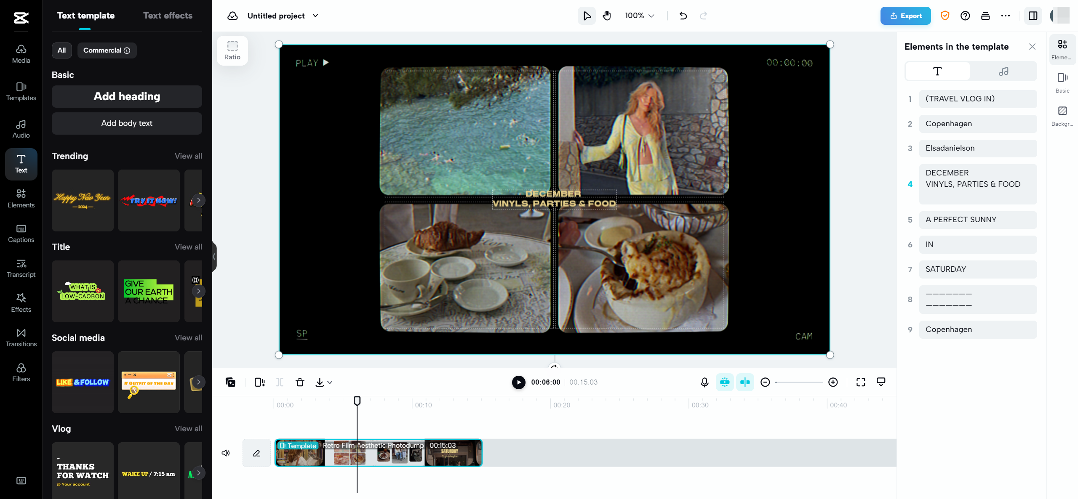Switch to the Text effects tab
Viewport: 1078px width, 499px height.
pos(168,16)
